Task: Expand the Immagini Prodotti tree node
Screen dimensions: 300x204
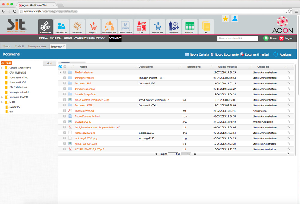Action: tap(2, 97)
